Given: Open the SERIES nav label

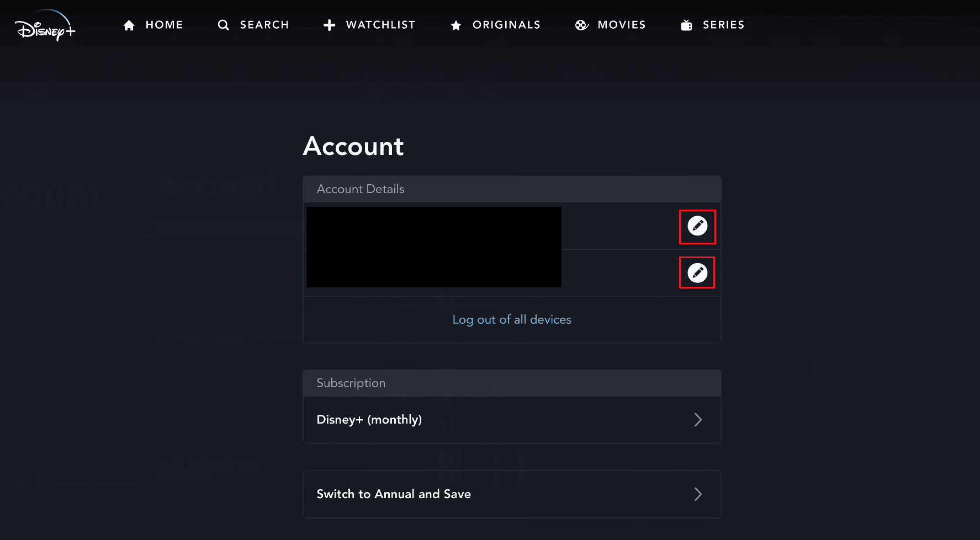Looking at the screenshot, I should click(723, 25).
